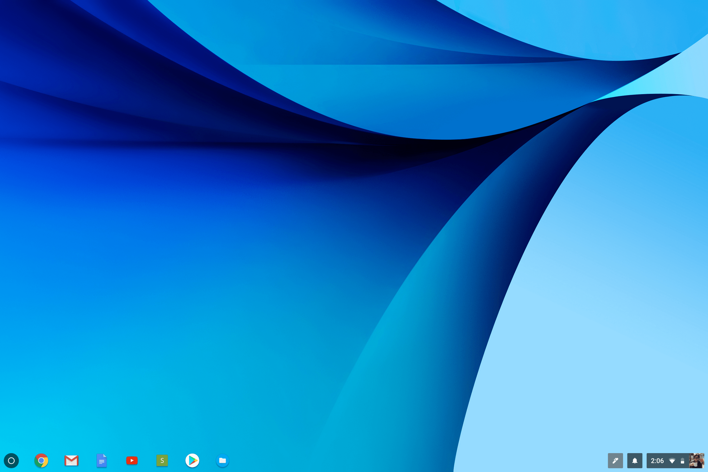Launch YouTube from the shelf
The image size is (708, 472).
tap(132, 460)
